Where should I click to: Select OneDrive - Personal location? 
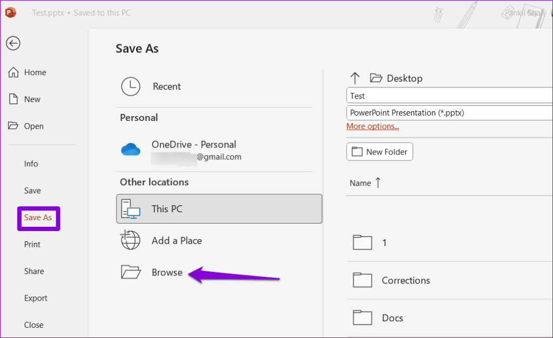coord(214,150)
